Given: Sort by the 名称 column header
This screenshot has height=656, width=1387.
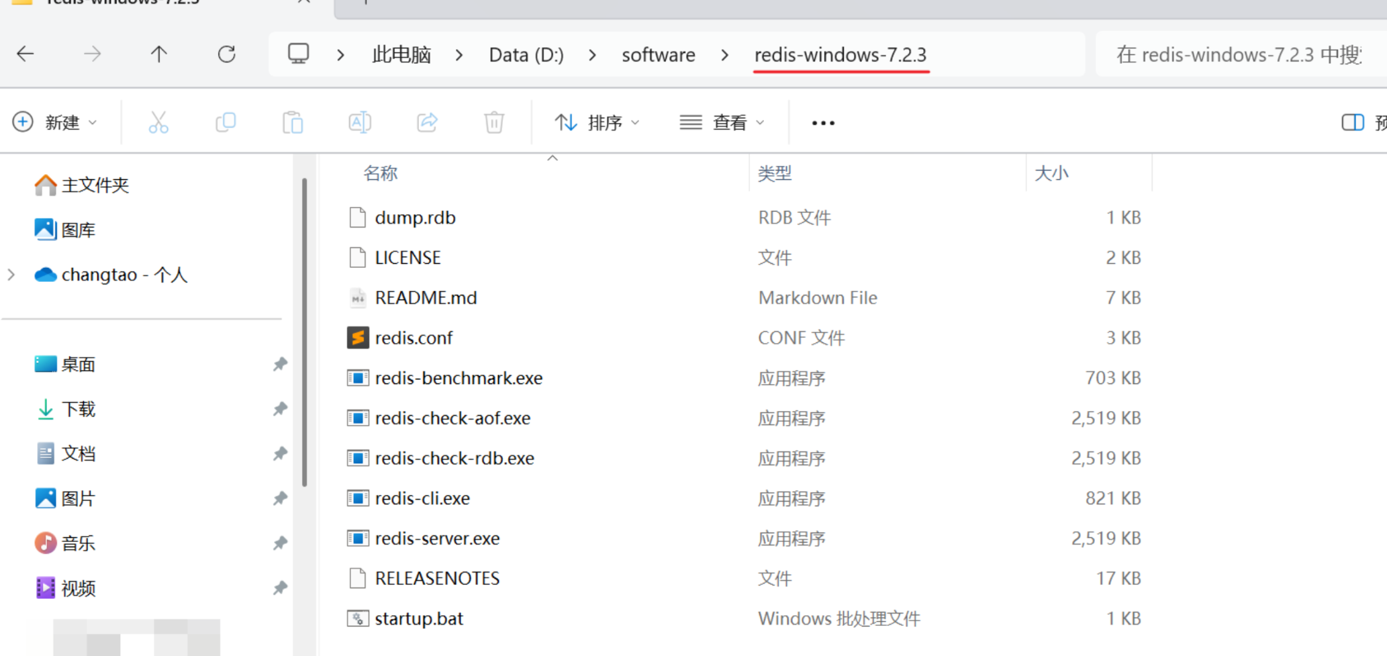Looking at the screenshot, I should (x=380, y=173).
